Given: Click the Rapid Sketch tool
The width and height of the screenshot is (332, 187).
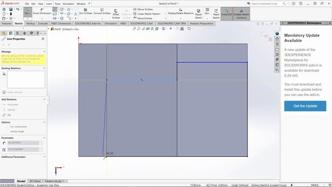Looking at the screenshot, I should click(216, 14).
